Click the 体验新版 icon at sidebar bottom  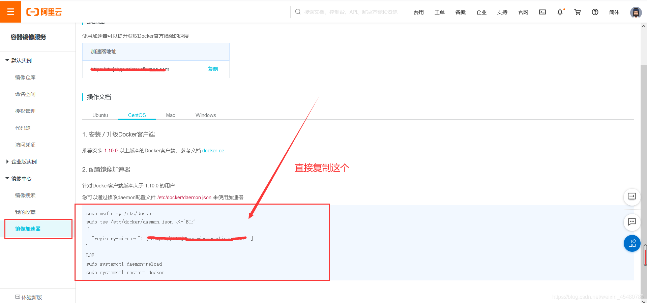pyautogui.click(x=18, y=297)
